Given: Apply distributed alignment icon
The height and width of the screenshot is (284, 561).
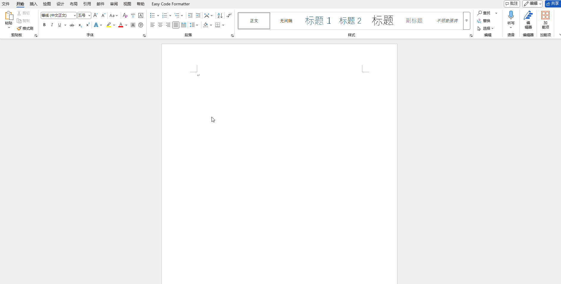Looking at the screenshot, I should [184, 25].
